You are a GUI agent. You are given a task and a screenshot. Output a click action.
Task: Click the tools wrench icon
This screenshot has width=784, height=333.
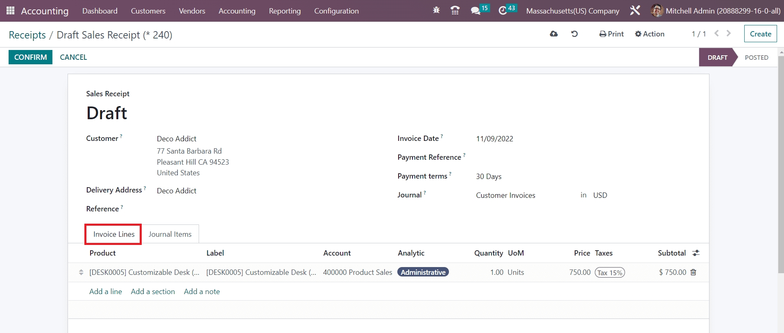[635, 11]
